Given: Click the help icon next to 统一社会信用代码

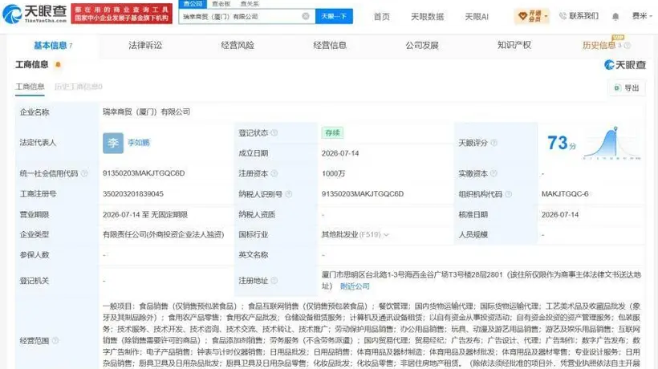Looking at the screenshot, I should coord(84,173).
